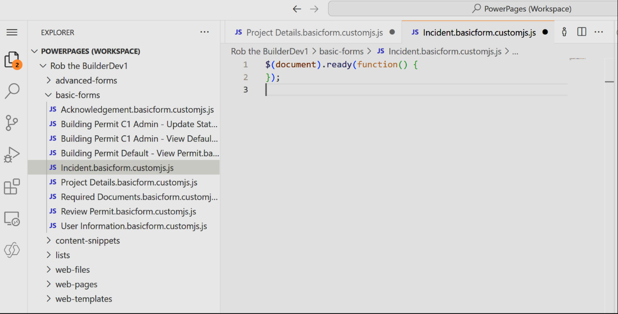Click the Go Forward arrow in title bar
The width and height of the screenshot is (618, 314).
314,9
